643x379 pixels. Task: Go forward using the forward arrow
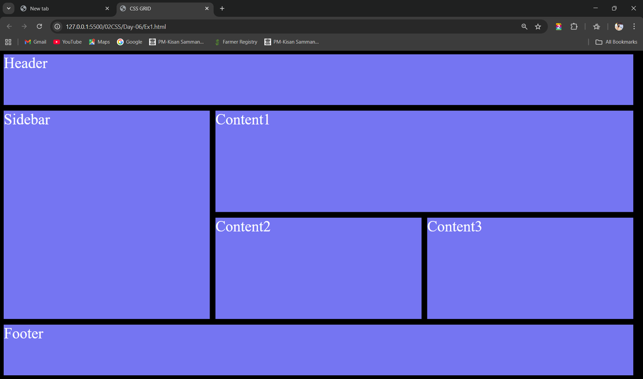[24, 26]
